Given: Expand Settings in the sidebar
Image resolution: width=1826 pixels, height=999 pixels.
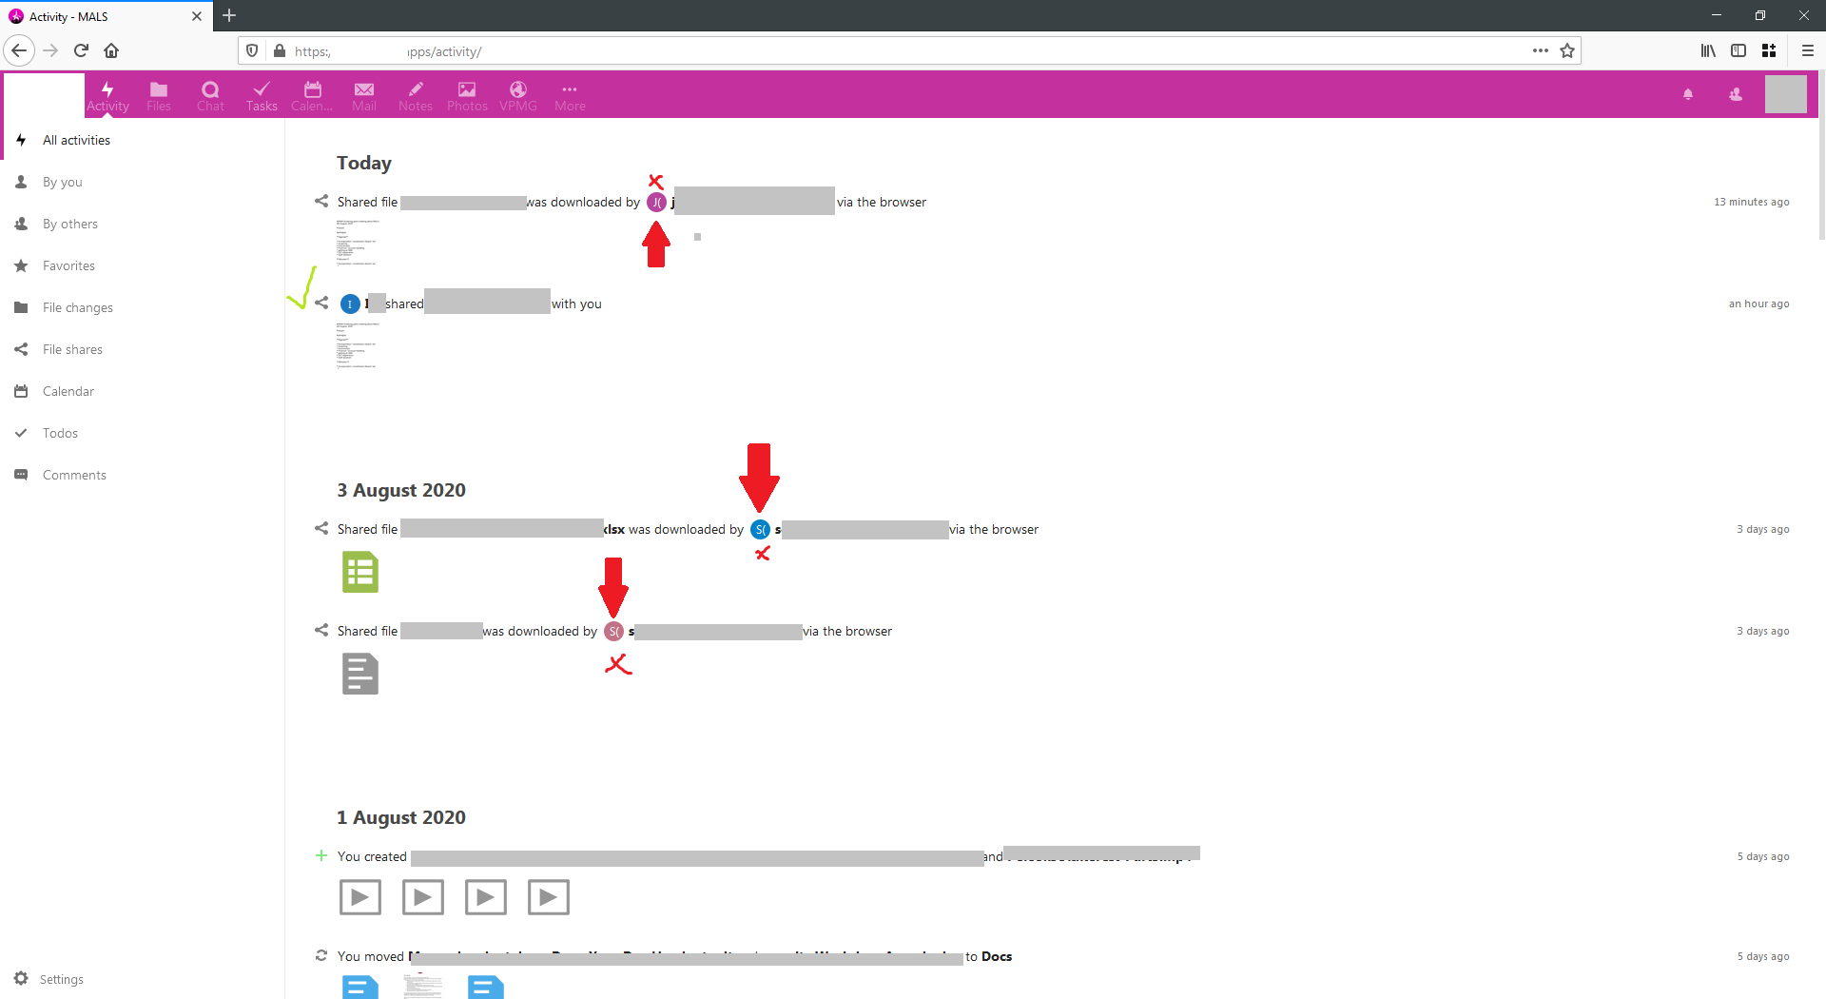Looking at the screenshot, I should pos(143,979).
